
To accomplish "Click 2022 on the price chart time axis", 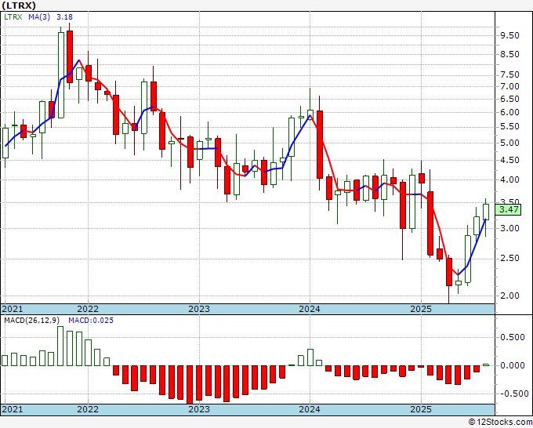I will point(88,309).
